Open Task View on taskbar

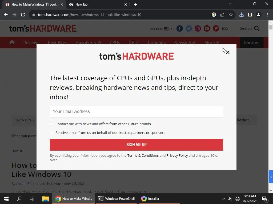pyautogui.click(x=32, y=199)
